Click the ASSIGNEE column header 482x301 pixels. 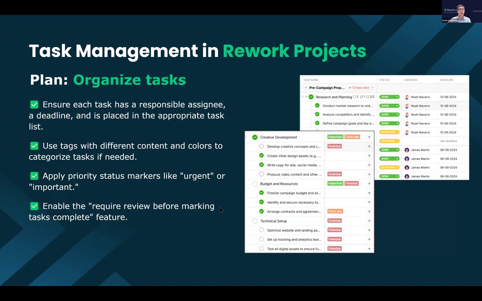[x=411, y=80]
